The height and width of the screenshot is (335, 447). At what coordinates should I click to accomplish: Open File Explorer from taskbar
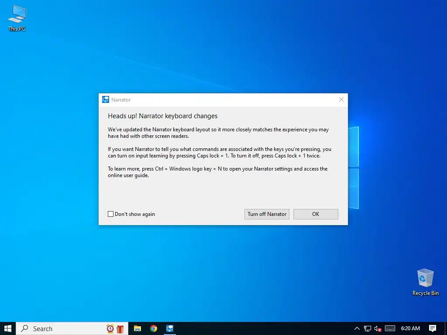[138, 328]
